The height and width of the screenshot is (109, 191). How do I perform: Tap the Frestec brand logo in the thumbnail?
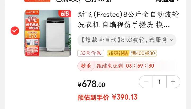pyautogui.click(x=29, y=12)
